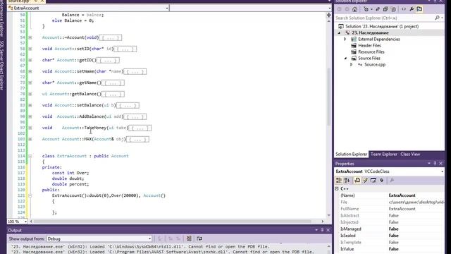Switch to the Team Explorer tab
Image resolution: width=451 pixels, height=254 pixels.
click(383, 155)
